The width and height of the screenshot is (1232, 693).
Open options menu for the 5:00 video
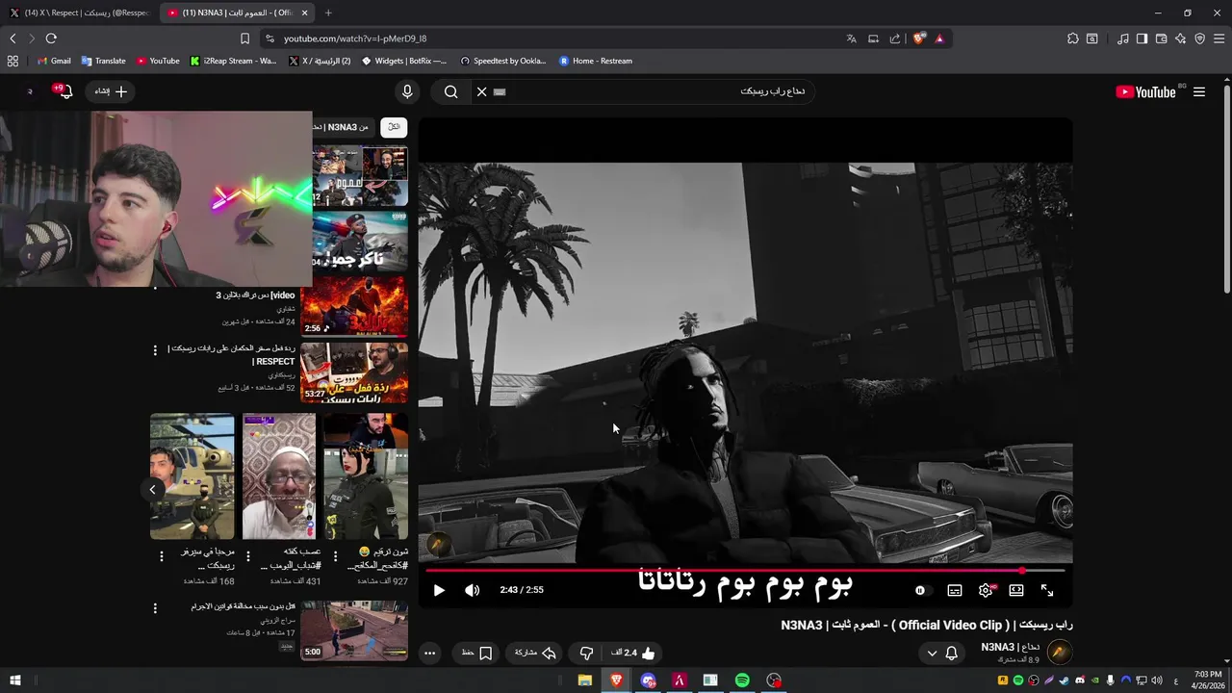(x=155, y=608)
